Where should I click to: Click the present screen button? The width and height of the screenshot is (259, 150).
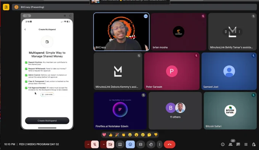120,144
